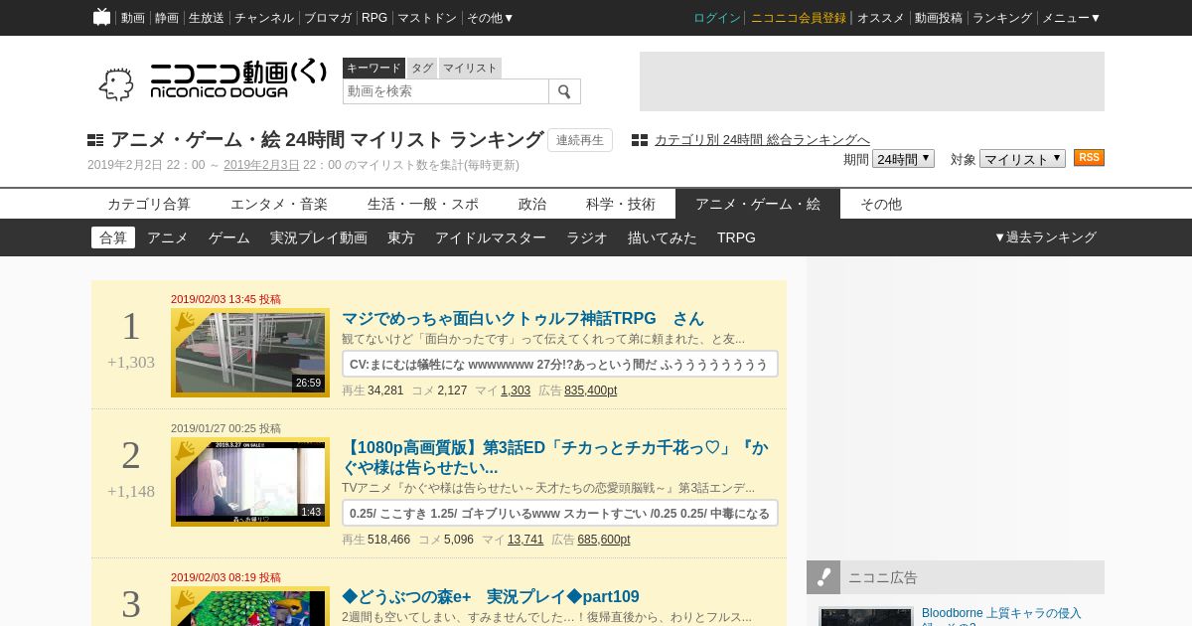Open the 対象 マイリスト dropdown

point(1022,159)
